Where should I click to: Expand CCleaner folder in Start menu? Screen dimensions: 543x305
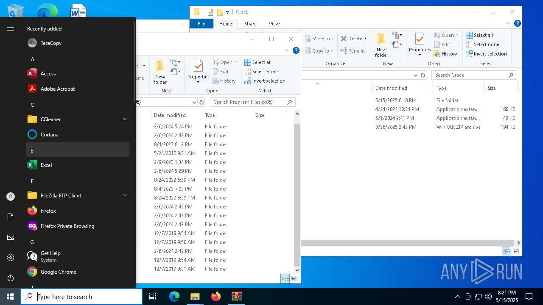(x=125, y=119)
